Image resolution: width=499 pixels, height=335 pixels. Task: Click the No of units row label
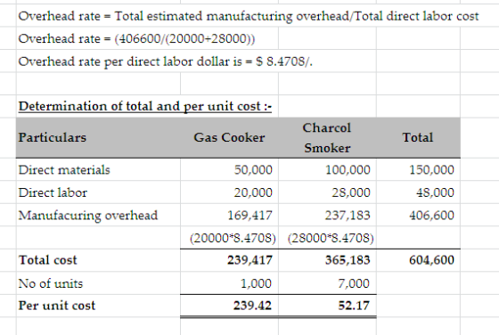[x=51, y=283]
